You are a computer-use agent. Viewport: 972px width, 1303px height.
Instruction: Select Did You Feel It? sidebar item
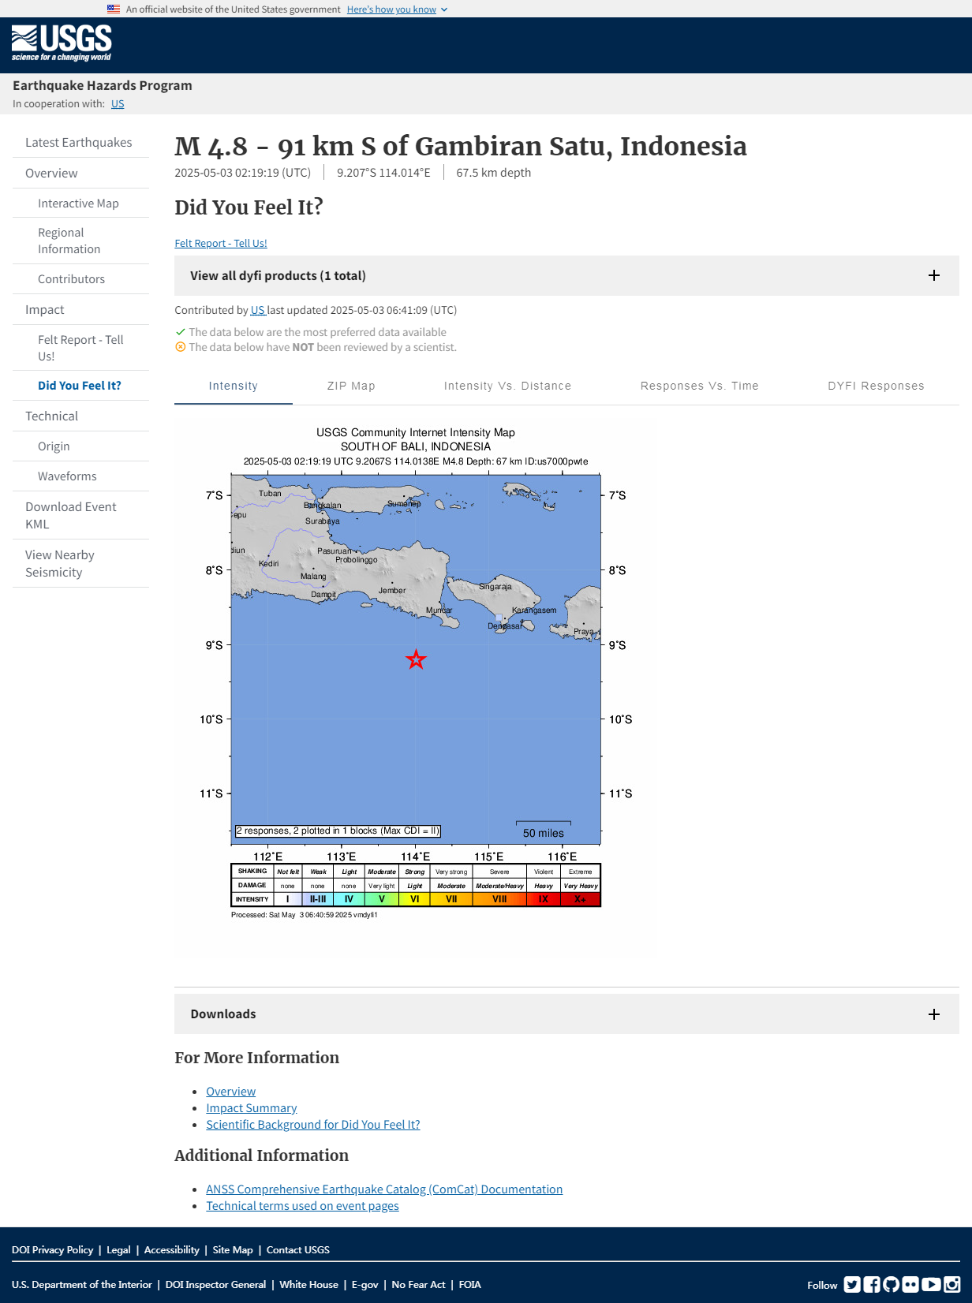tap(80, 385)
